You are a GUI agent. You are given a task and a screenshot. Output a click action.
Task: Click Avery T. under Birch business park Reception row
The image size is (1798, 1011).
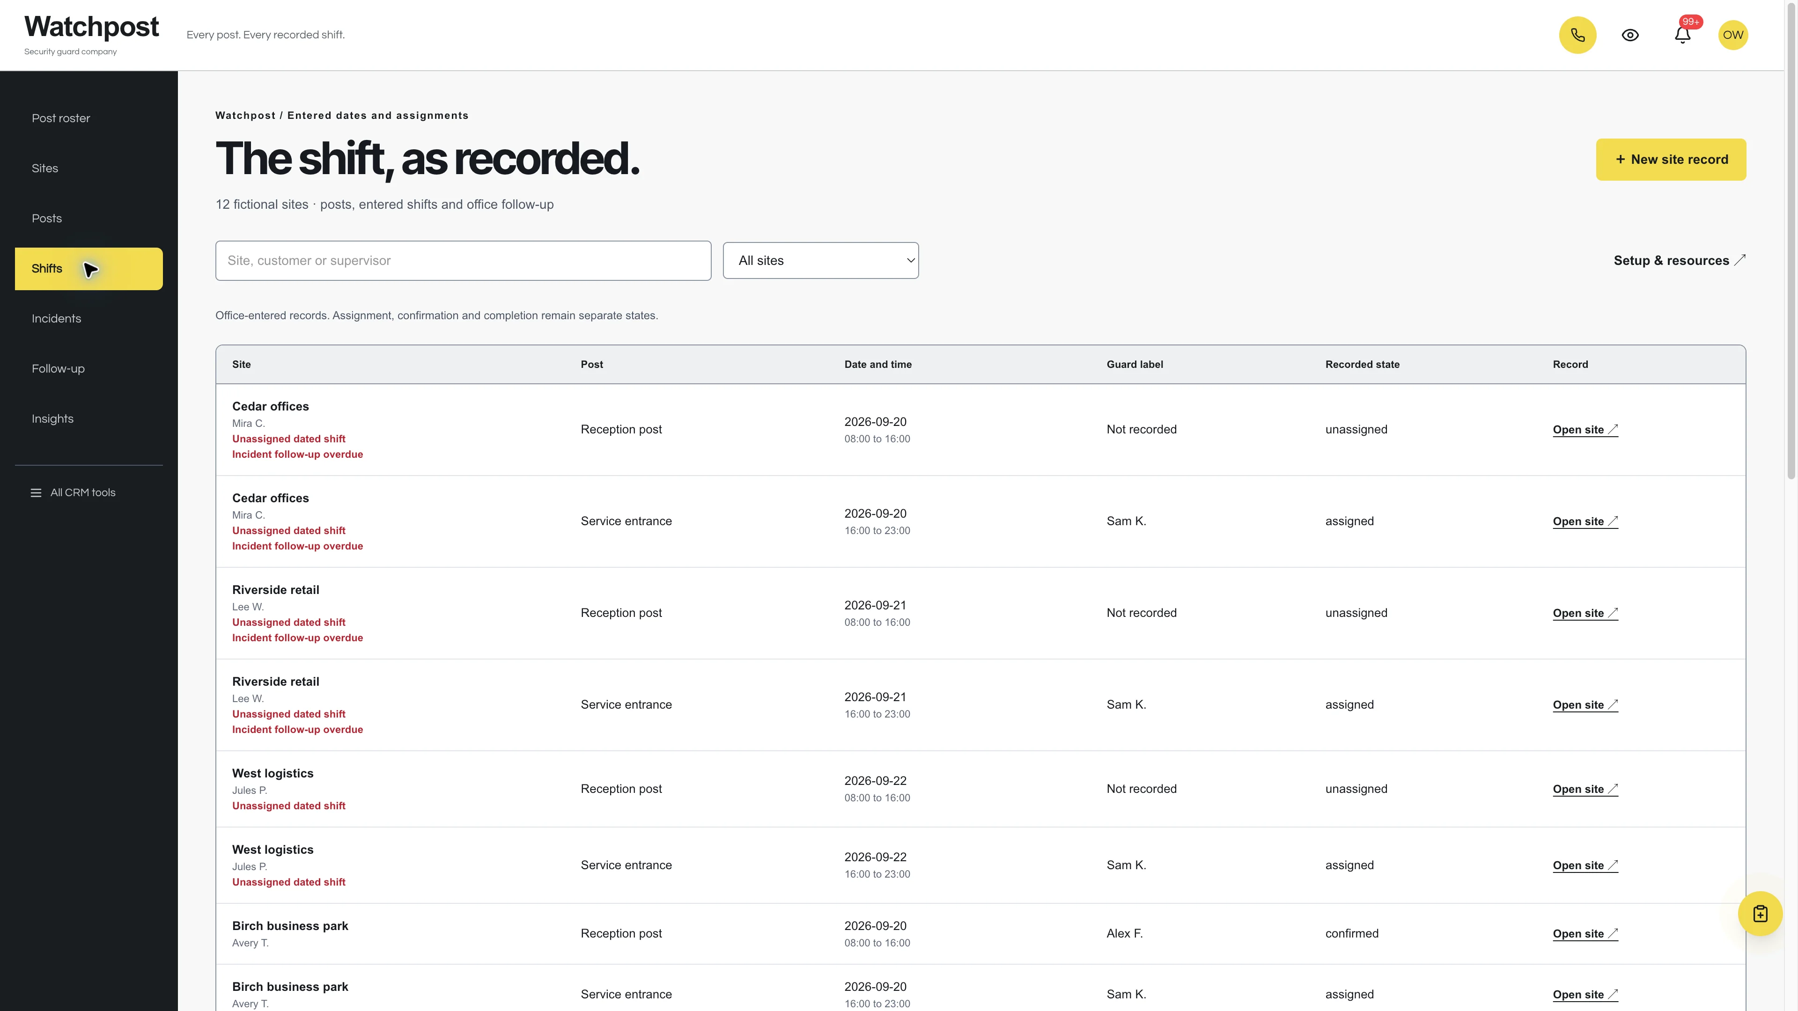click(250, 943)
